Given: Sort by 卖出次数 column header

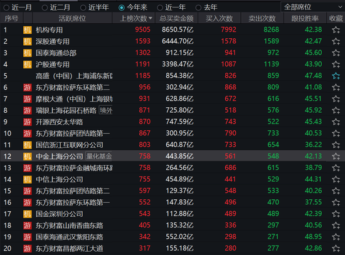Looking at the screenshot, I should (262, 18).
